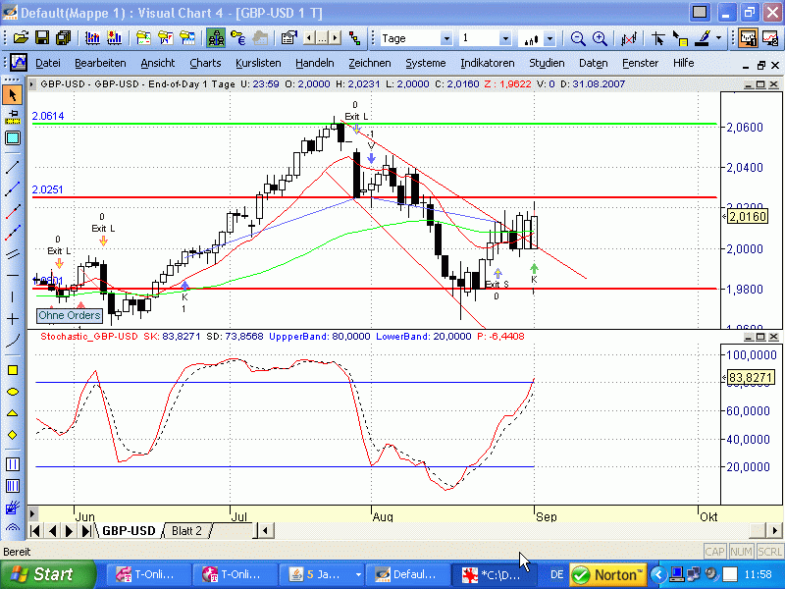Image resolution: width=785 pixels, height=589 pixels.
Task: Select the yellow rectangle drawing tool
Action: 13,370
